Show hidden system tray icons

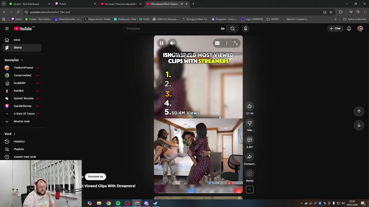(302, 204)
